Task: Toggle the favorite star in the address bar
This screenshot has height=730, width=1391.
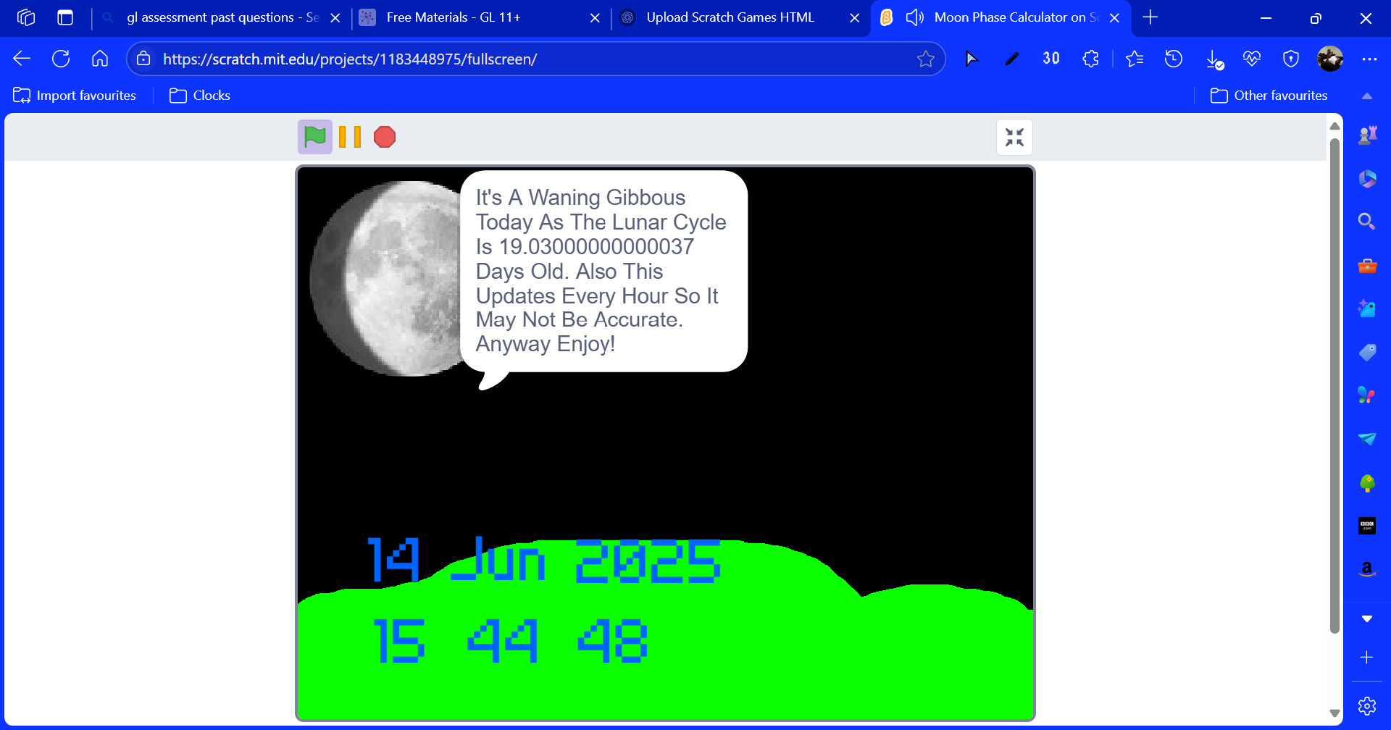Action: click(x=926, y=59)
